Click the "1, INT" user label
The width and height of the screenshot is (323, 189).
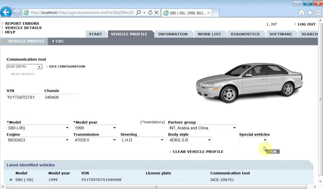272,24
